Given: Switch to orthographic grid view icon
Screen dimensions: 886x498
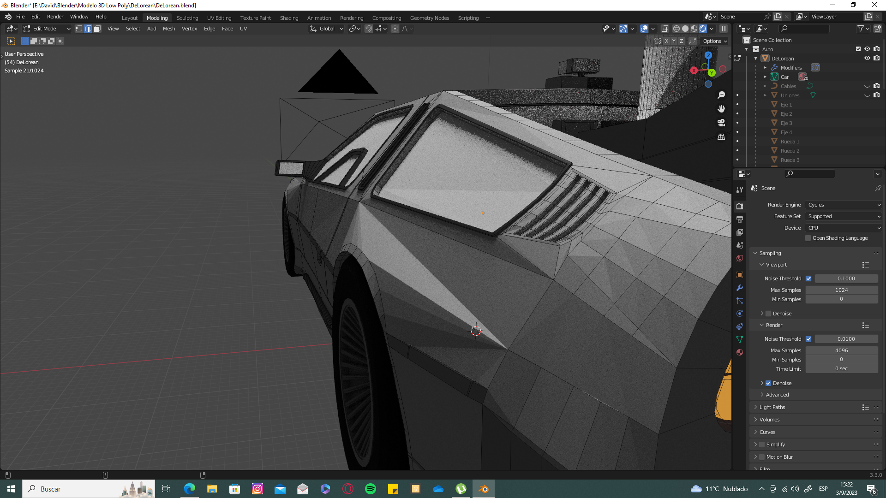Looking at the screenshot, I should (721, 137).
